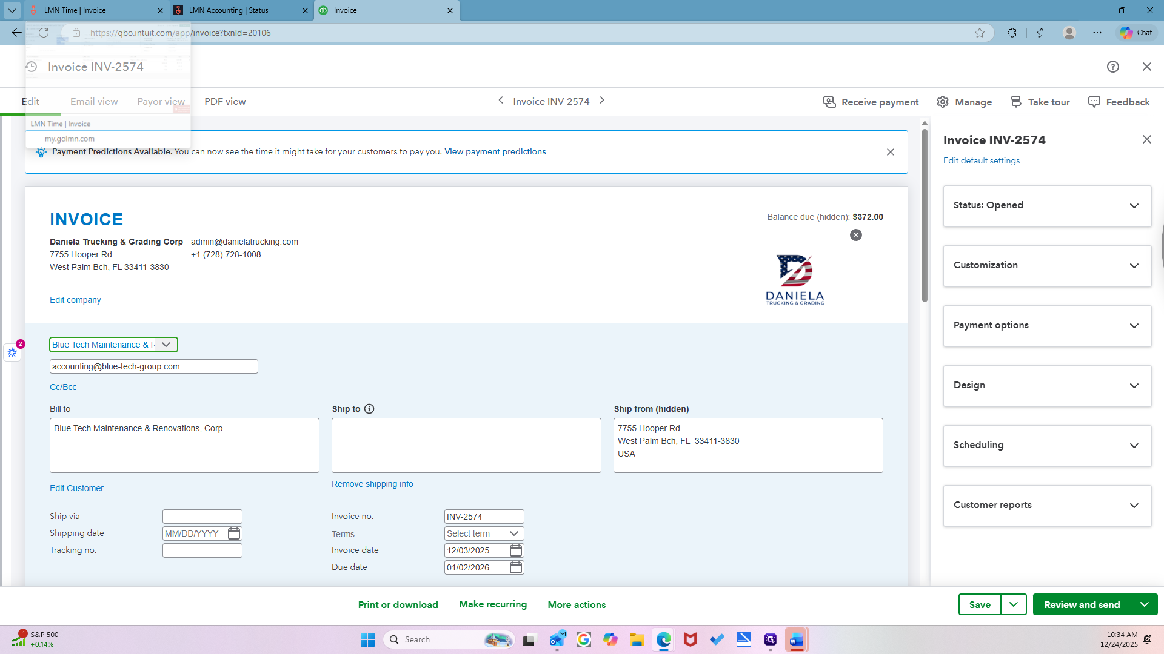Image resolution: width=1164 pixels, height=654 pixels.
Task: Expand the Customization section
Action: (x=1047, y=266)
